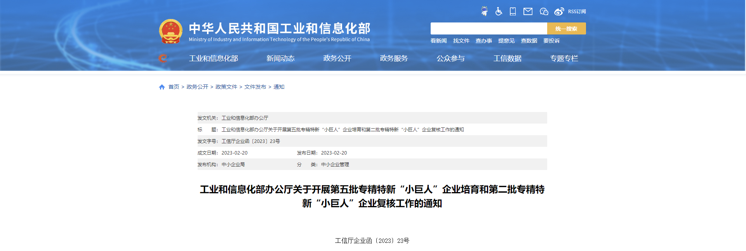The width and height of the screenshot is (746, 251).
Task: Open the 新闻动态 navigation menu
Action: coord(280,58)
